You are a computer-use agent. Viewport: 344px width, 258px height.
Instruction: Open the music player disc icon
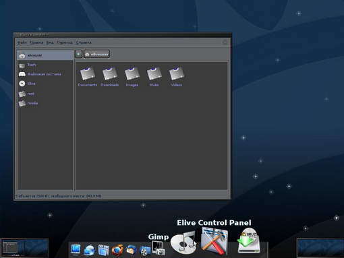(183, 243)
